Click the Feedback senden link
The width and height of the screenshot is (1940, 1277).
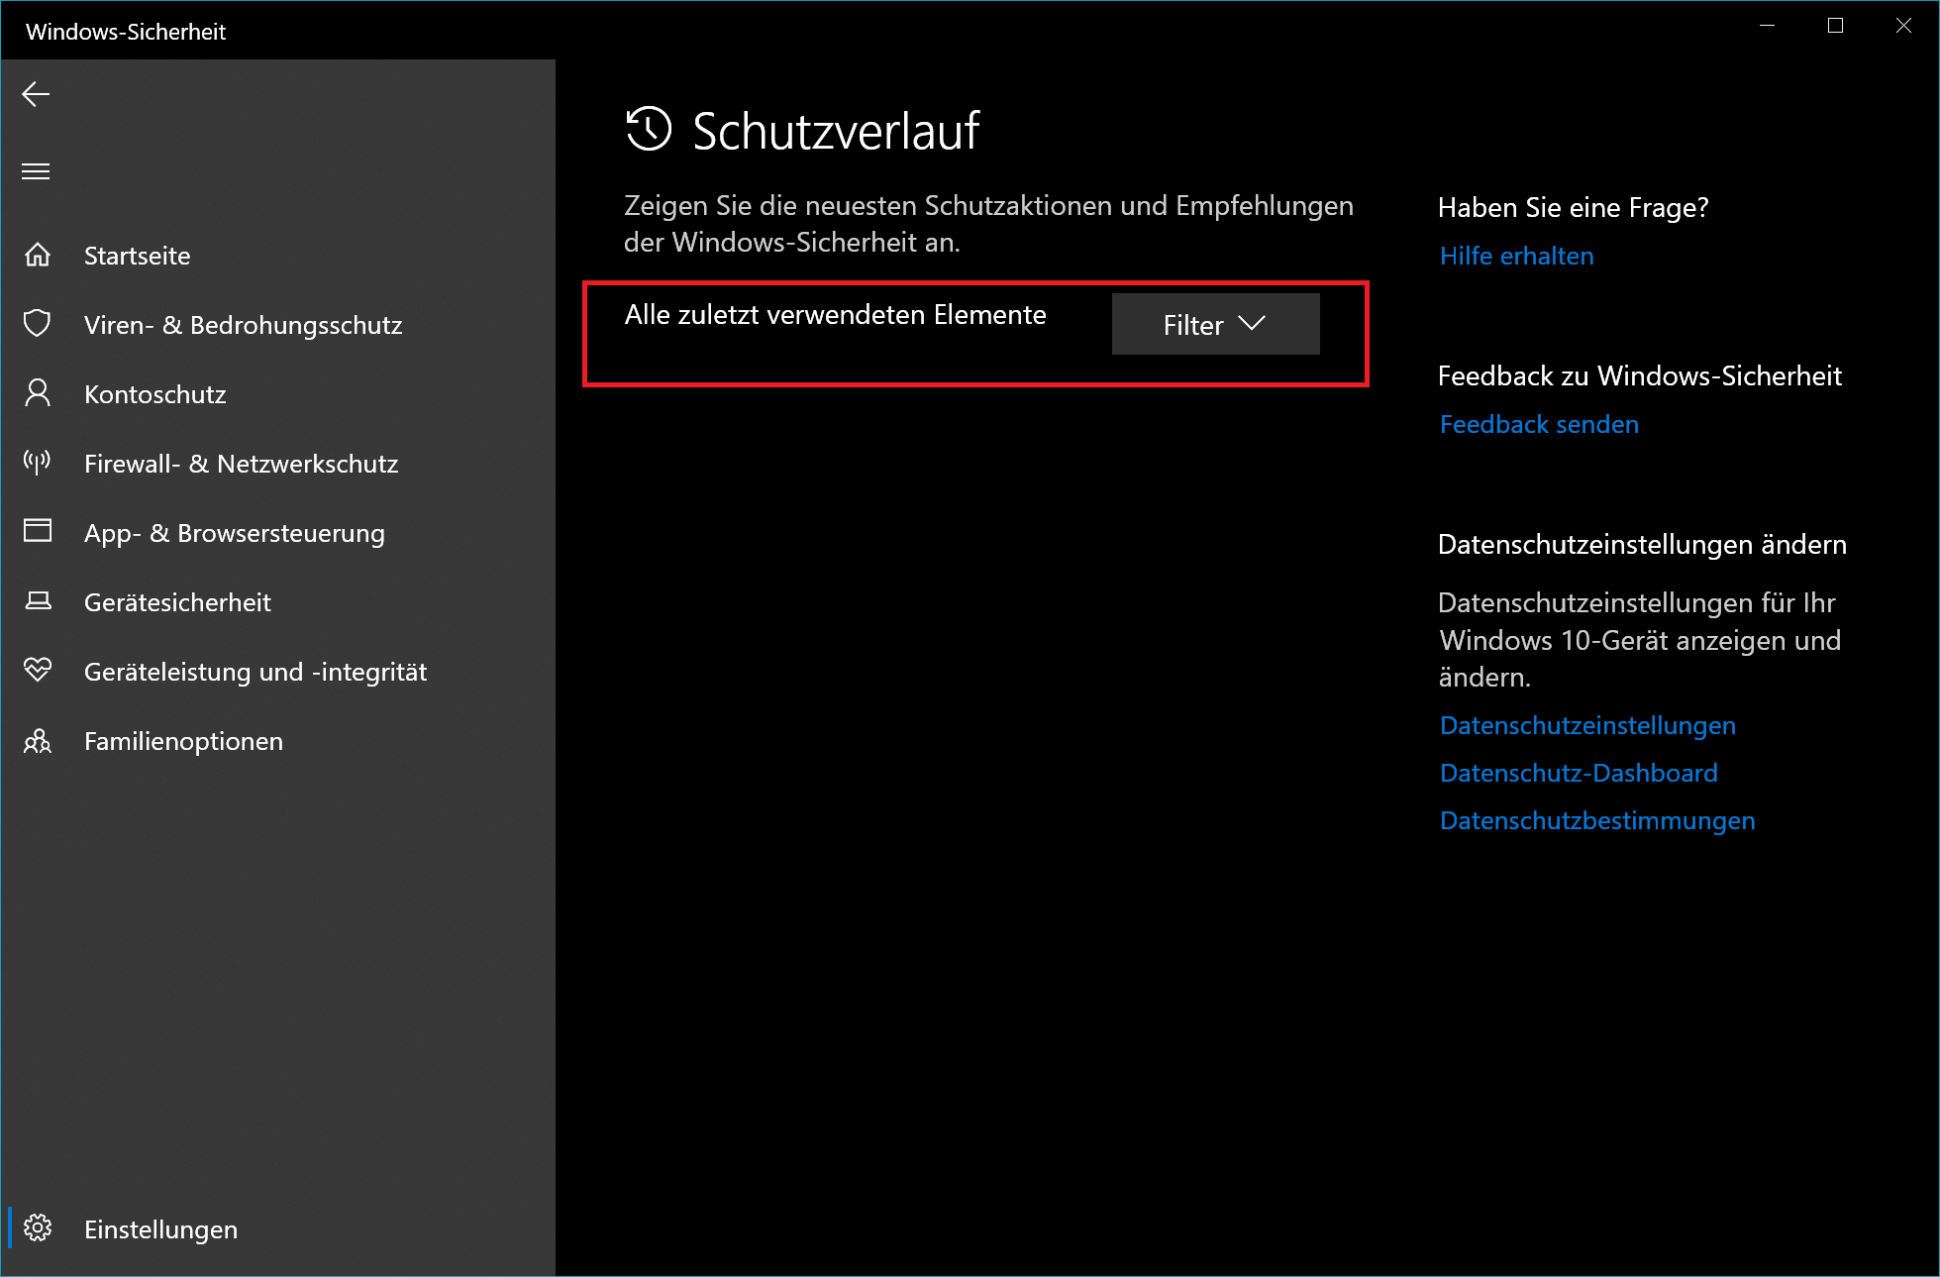1539,425
